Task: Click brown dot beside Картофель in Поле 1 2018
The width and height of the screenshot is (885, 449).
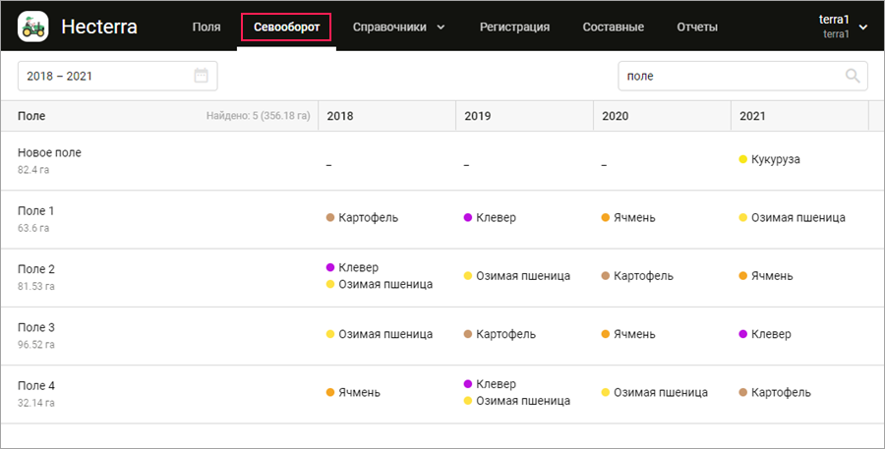Action: click(330, 217)
